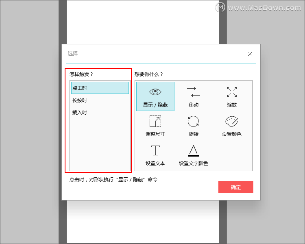Choose the 长按时 trigger option
The width and height of the screenshot is (305, 244).
point(100,100)
